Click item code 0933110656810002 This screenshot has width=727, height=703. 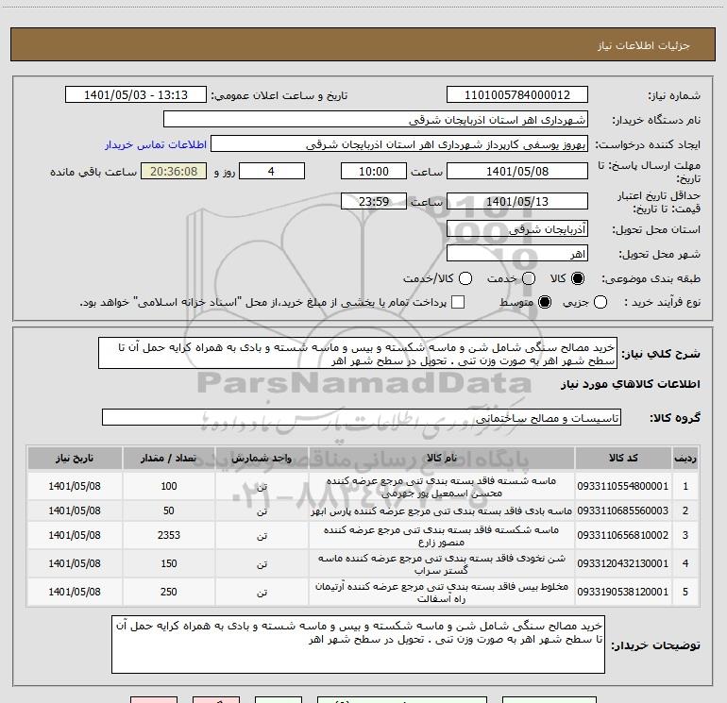623,535
